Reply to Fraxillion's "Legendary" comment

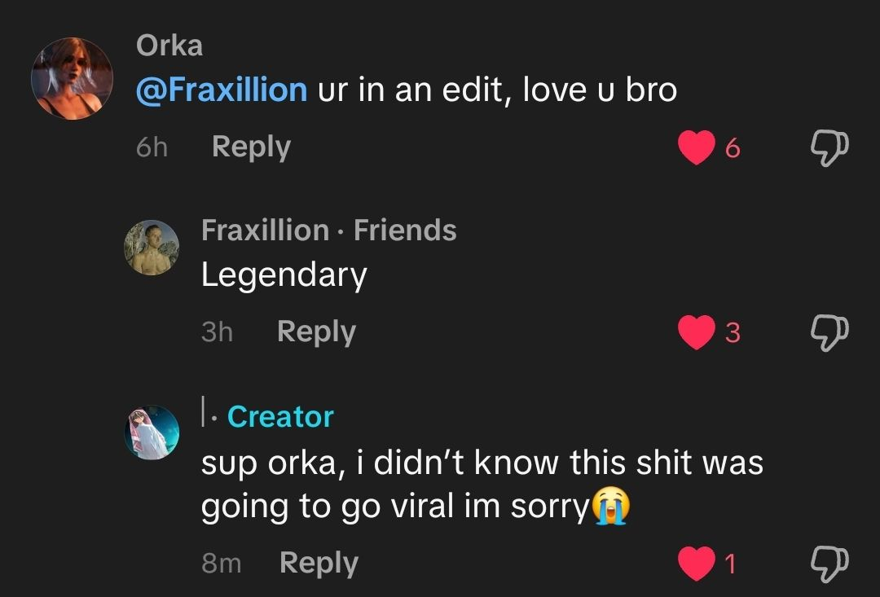316,331
